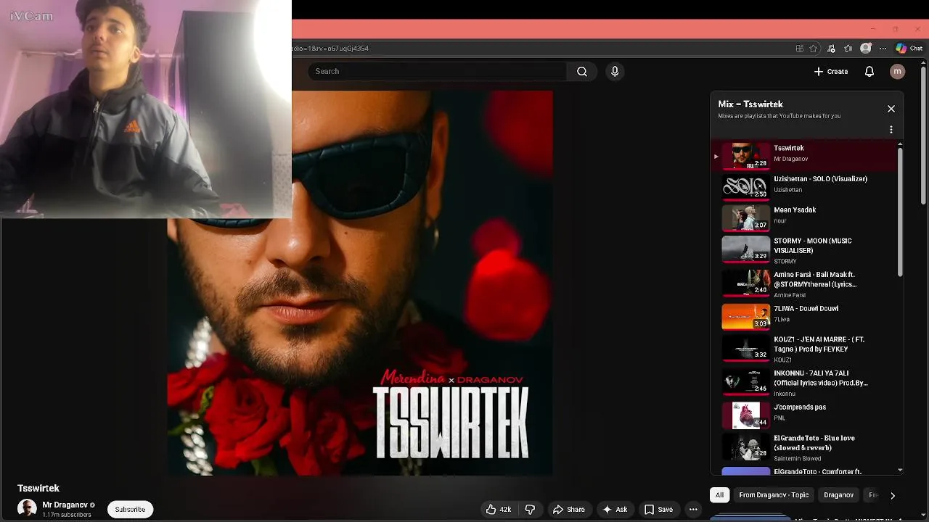Image resolution: width=929 pixels, height=522 pixels.
Task: Click the ElGrandeToto - Comforter ft. title
Action: [817, 471]
